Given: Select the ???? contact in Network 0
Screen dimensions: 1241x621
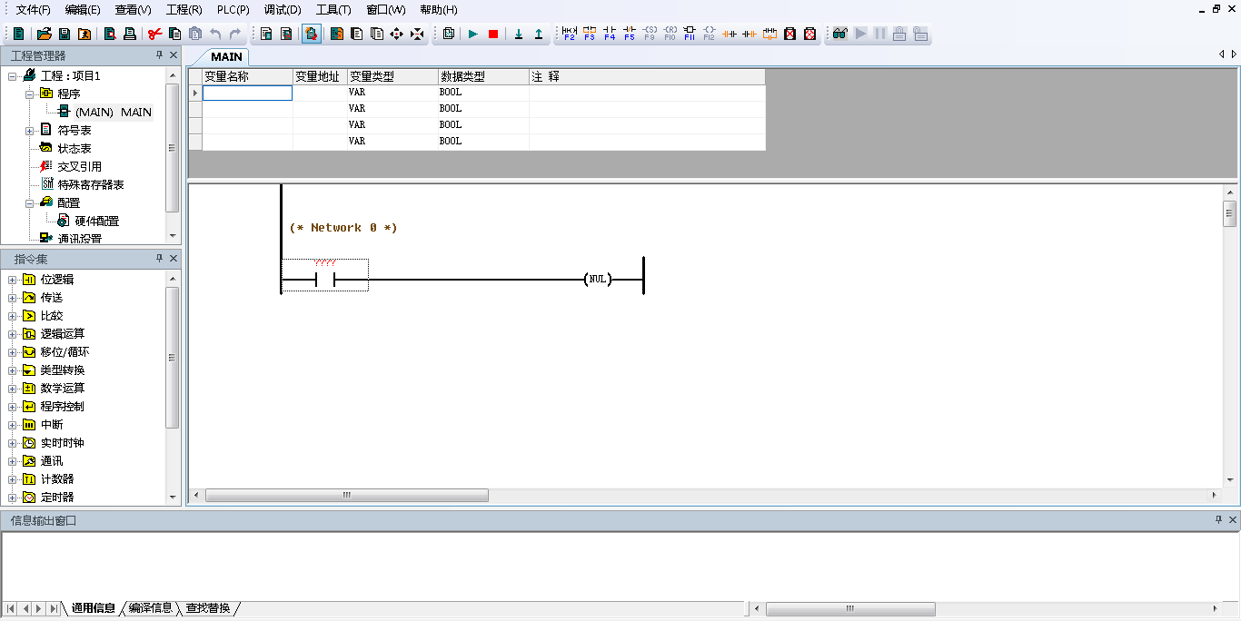Looking at the screenshot, I should coord(324,275).
